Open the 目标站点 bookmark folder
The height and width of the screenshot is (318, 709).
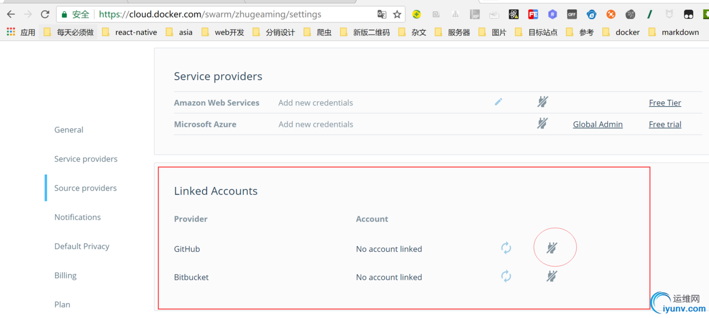(536, 32)
